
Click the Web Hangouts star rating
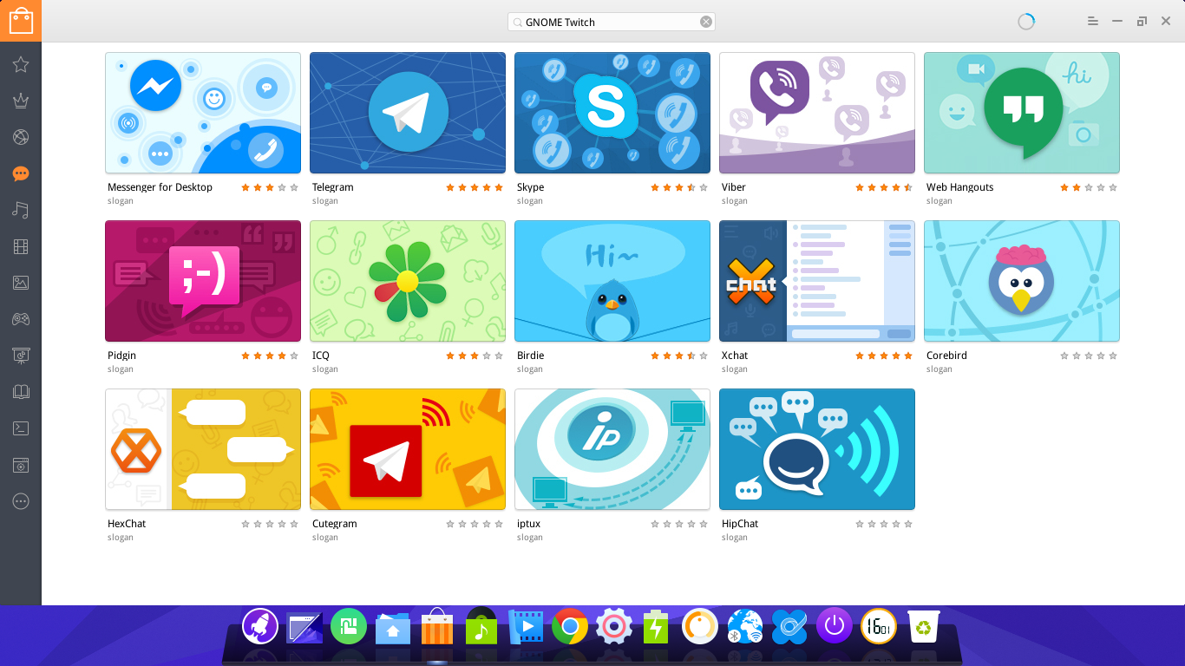[1089, 187]
